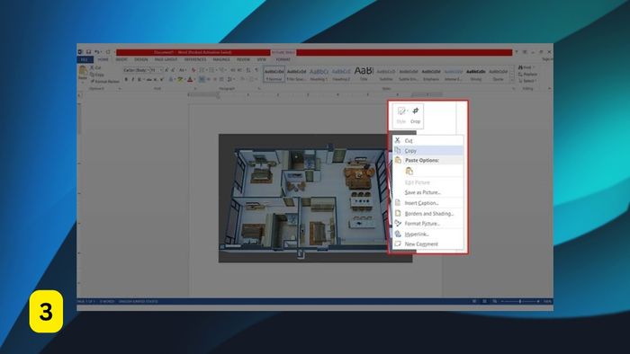Switch to the VIEW ribbon tab

(x=262, y=59)
